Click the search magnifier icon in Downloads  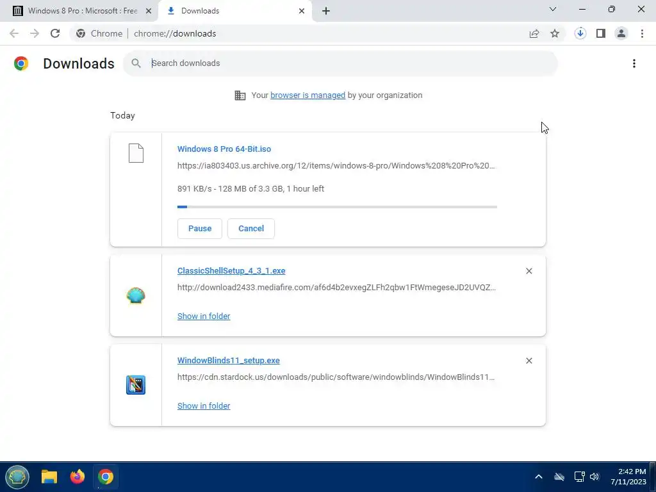pos(136,63)
